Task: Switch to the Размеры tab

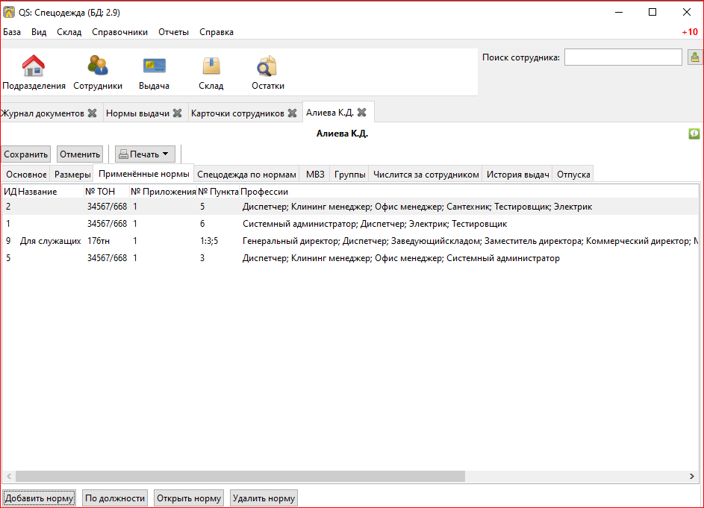Action: pos(72,175)
